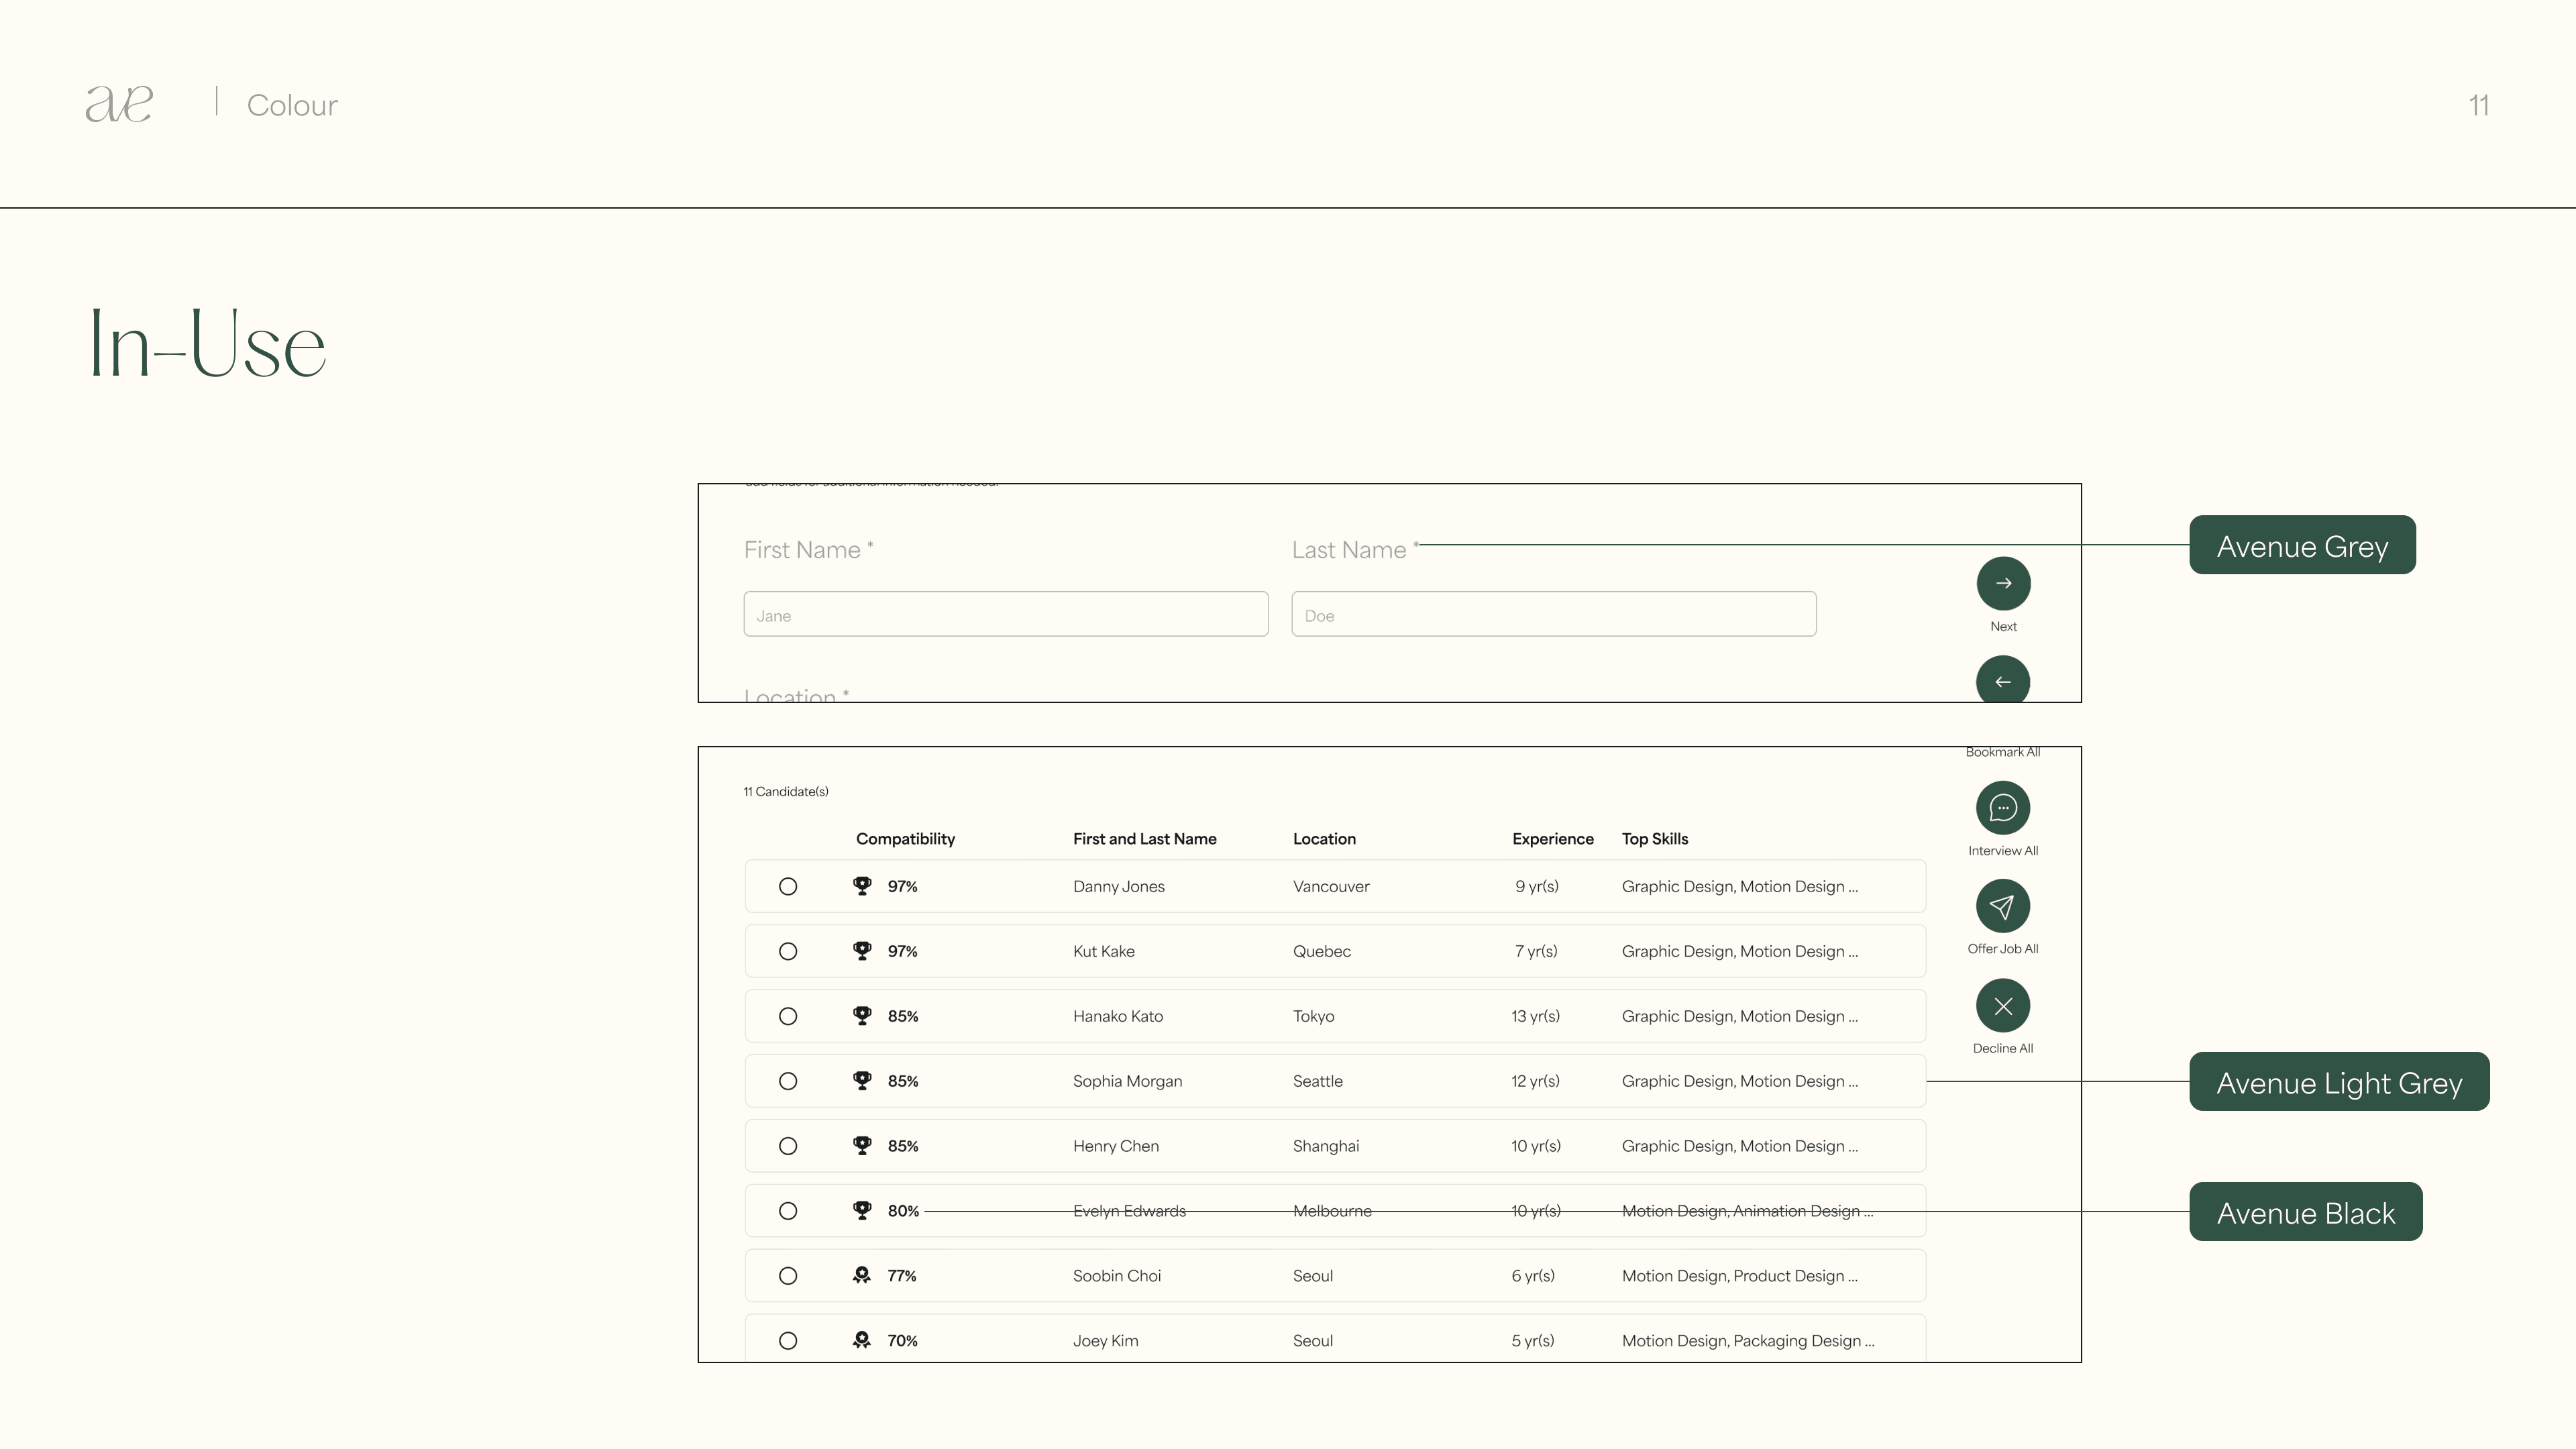Click the Avenue Black label
Image resolution: width=2576 pixels, height=1449 pixels.
click(2305, 1212)
